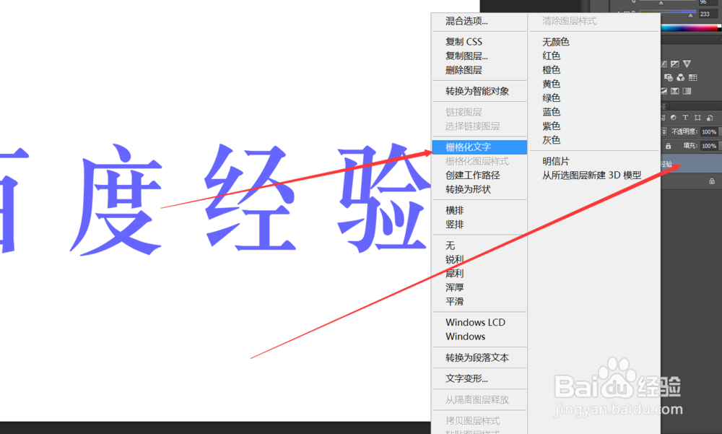This screenshot has height=434, width=722.
Task: Pick 绿色 layer color label
Action: (551, 98)
